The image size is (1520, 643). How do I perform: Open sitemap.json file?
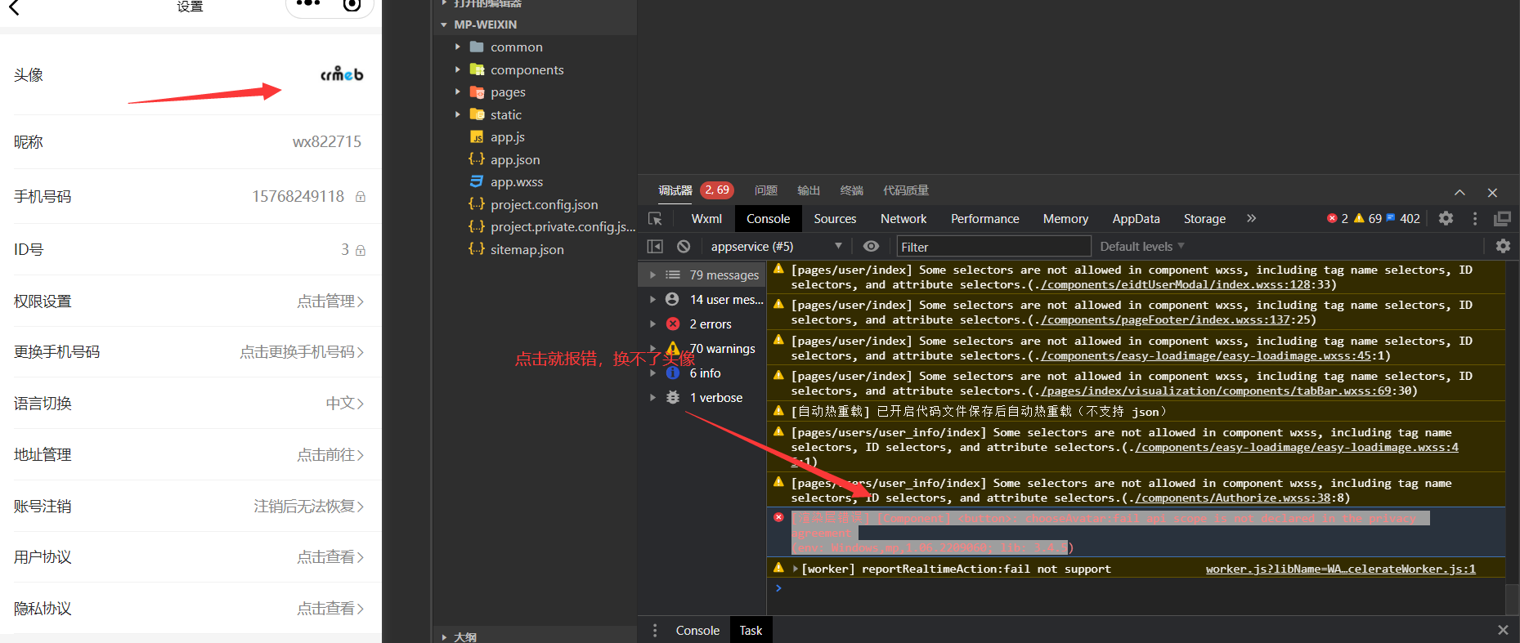pyautogui.click(x=527, y=249)
